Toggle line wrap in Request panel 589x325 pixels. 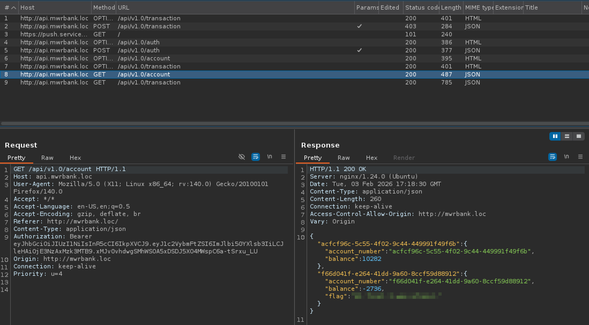point(255,157)
